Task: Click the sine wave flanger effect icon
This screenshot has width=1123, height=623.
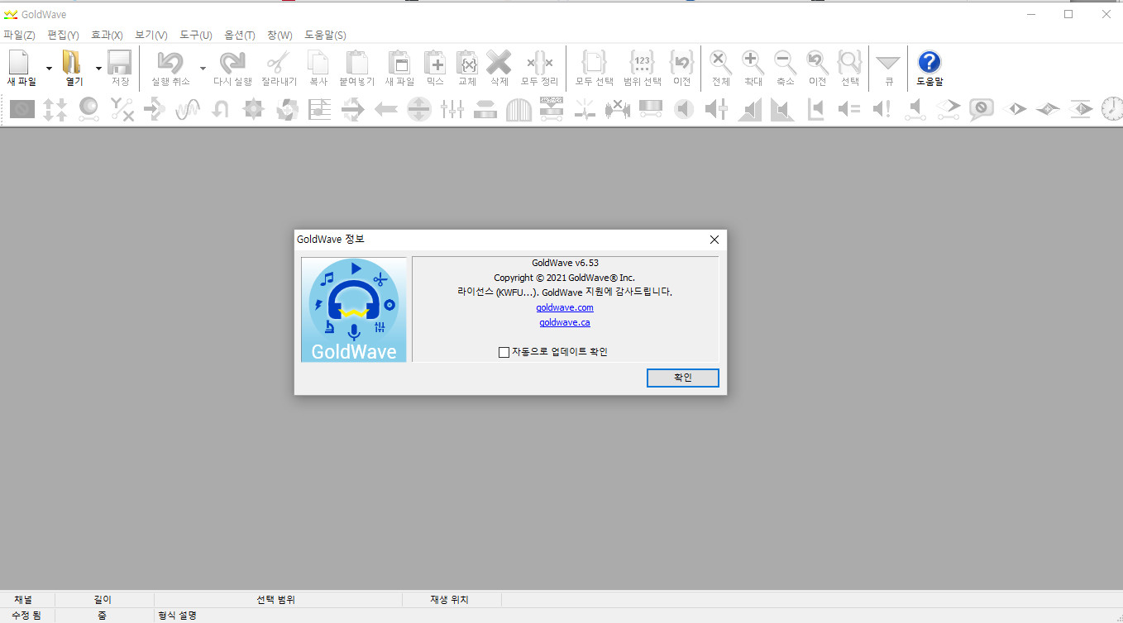Action: pyautogui.click(x=188, y=108)
